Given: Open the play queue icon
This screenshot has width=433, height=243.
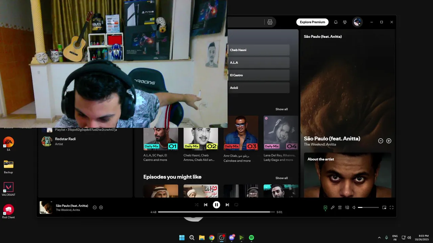Looking at the screenshot, I should point(340,208).
